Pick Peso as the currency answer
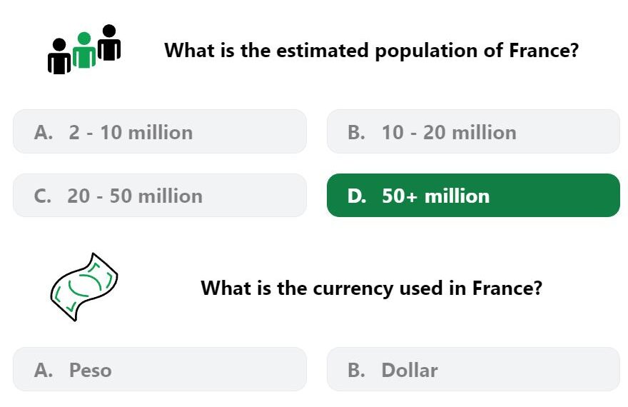Screen dimensions: 628x407 point(160,369)
